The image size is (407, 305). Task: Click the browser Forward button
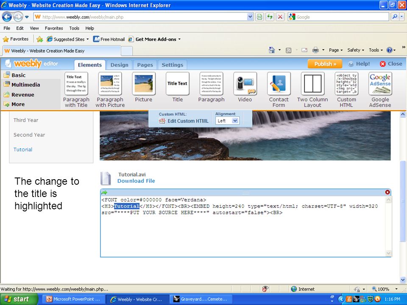click(x=18, y=17)
